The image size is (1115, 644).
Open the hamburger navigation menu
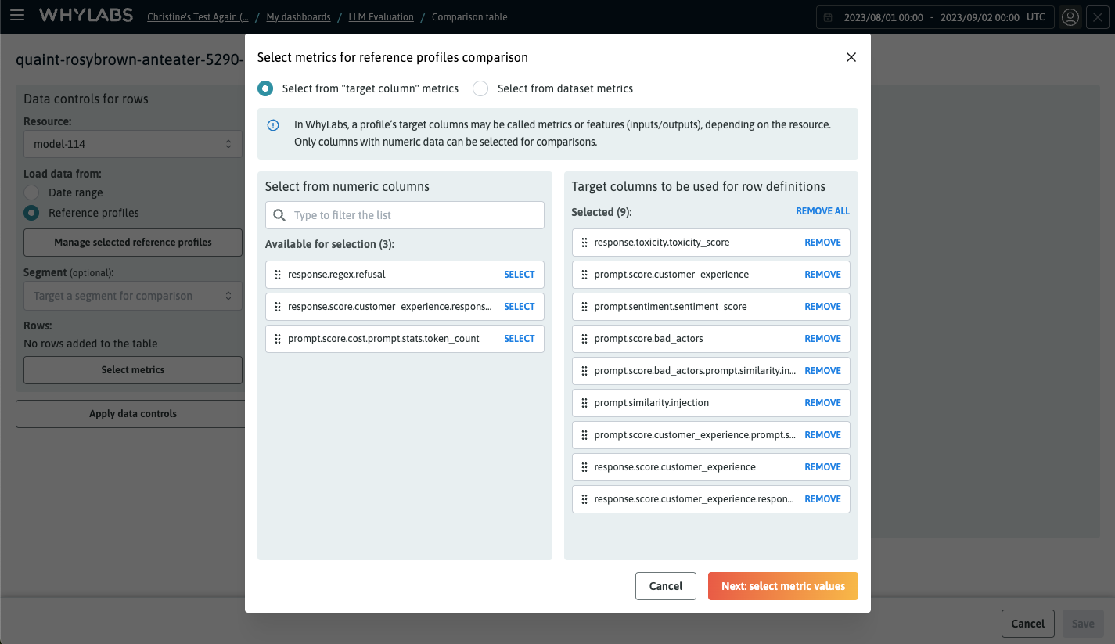18,16
